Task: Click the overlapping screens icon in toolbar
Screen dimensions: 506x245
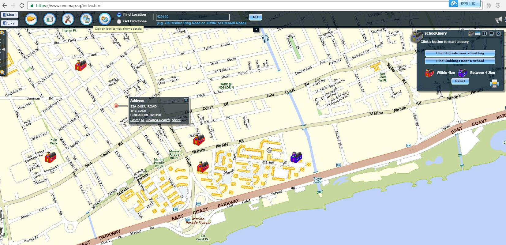Action: point(86,19)
